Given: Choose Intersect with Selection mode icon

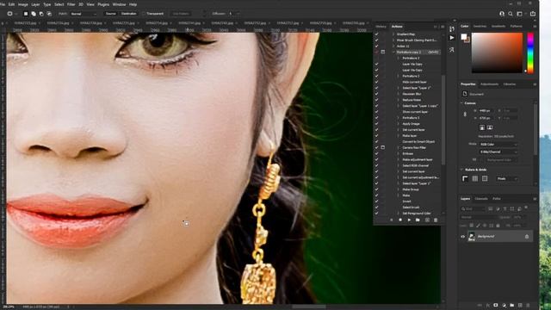Looking at the screenshot, I should pyautogui.click(x=49, y=14).
